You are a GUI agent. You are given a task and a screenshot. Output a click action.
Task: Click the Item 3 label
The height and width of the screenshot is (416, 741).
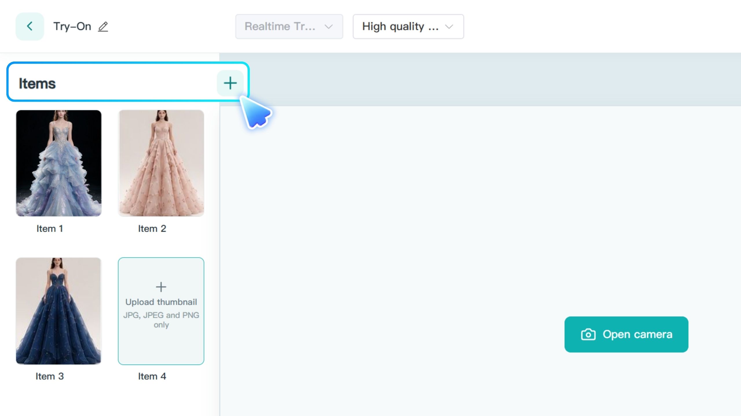pyautogui.click(x=50, y=376)
